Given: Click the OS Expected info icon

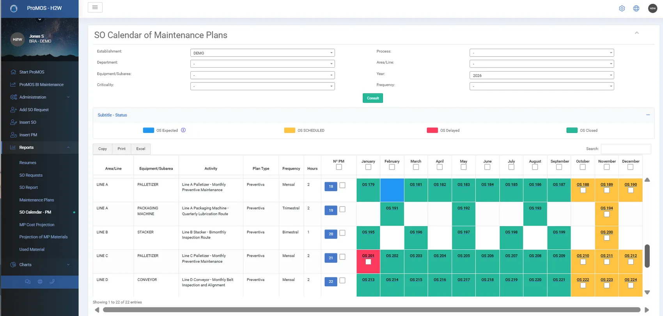Looking at the screenshot, I should tap(183, 130).
